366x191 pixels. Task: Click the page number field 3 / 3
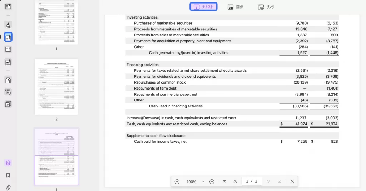(x=251, y=181)
